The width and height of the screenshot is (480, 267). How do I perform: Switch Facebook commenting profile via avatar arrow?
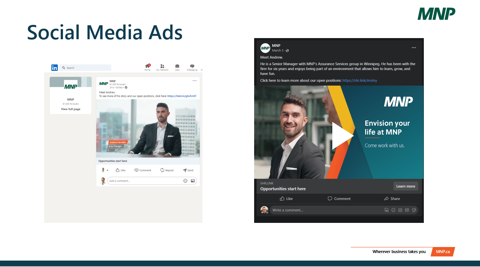(267, 212)
